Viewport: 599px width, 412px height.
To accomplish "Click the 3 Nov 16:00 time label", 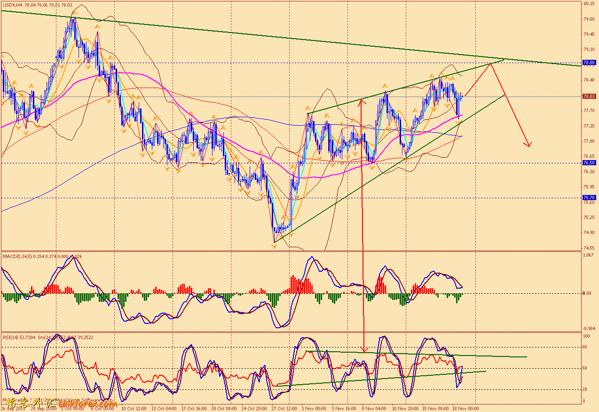I will click(345, 409).
